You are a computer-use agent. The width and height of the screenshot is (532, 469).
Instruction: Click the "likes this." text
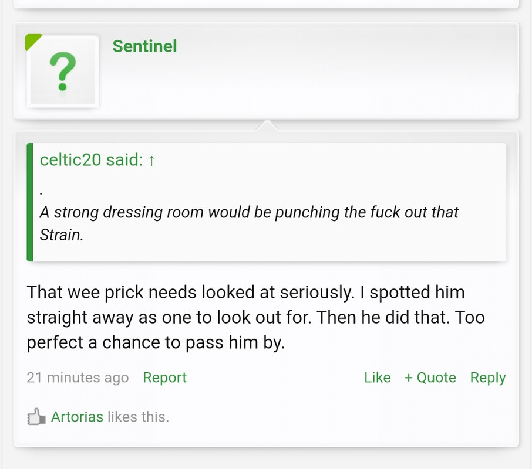(x=138, y=417)
